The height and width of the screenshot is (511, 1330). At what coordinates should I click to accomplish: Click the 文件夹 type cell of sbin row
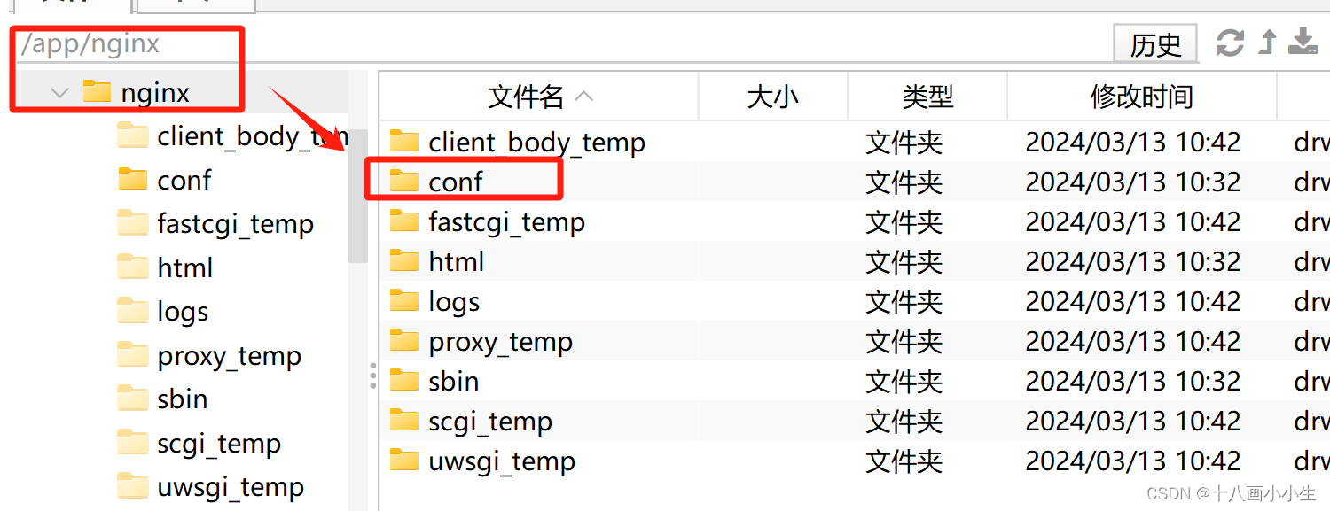(x=904, y=382)
